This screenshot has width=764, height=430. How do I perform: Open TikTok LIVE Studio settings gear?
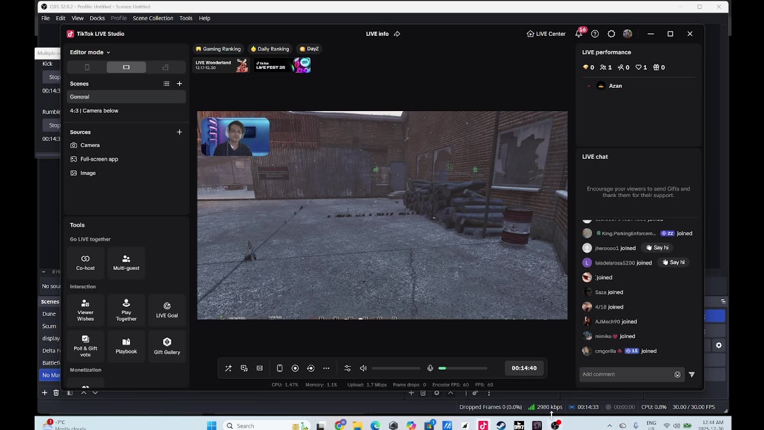tap(611, 34)
